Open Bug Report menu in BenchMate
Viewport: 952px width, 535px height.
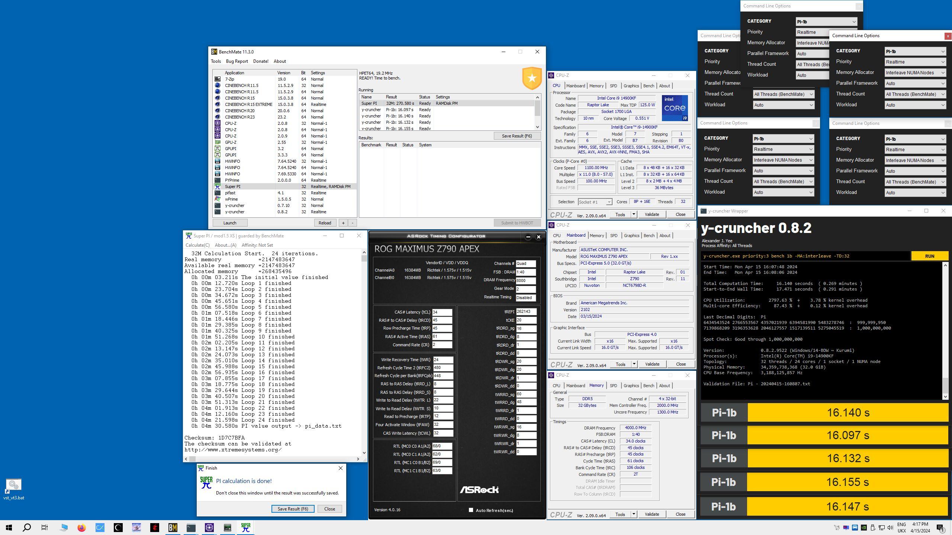237,61
